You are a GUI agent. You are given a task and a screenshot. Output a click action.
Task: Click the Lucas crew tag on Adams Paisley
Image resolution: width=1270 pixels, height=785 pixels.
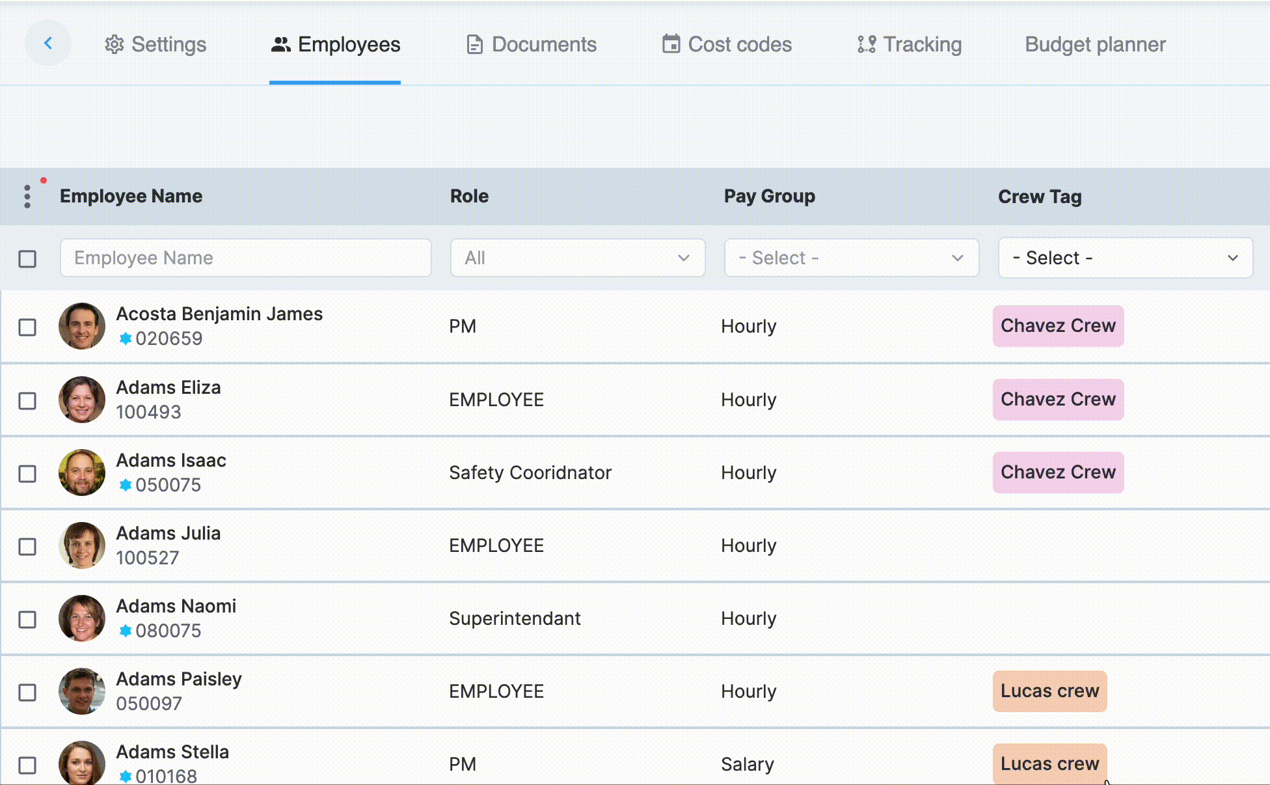tap(1049, 691)
